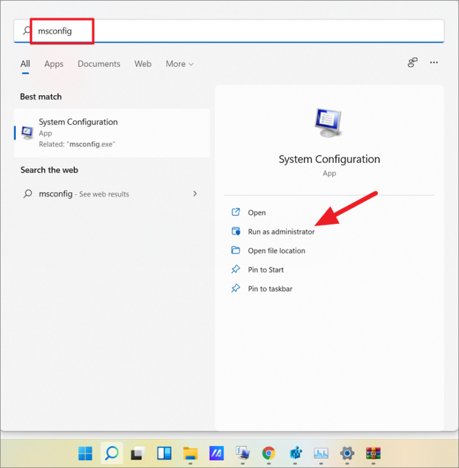Image resolution: width=459 pixels, height=468 pixels.
Task: Click the Pin to Start pin icon
Action: tap(236, 269)
